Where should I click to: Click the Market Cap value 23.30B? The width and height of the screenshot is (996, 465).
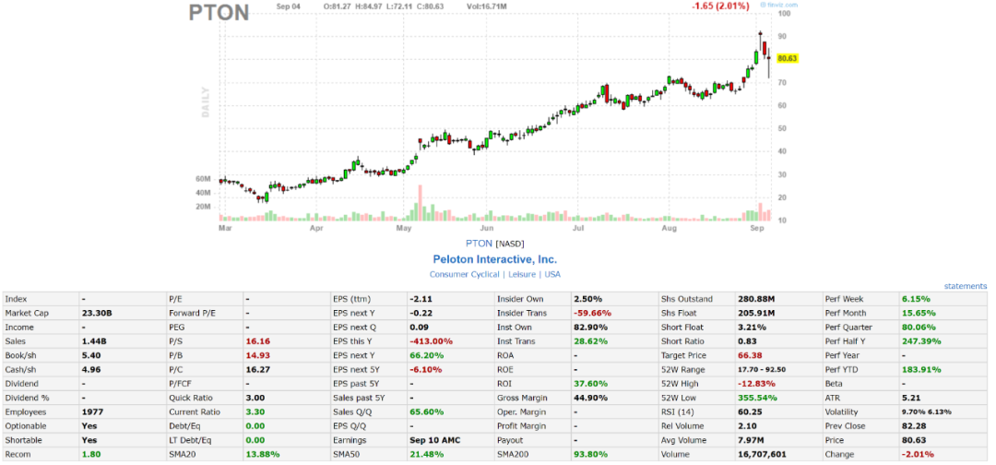95,313
